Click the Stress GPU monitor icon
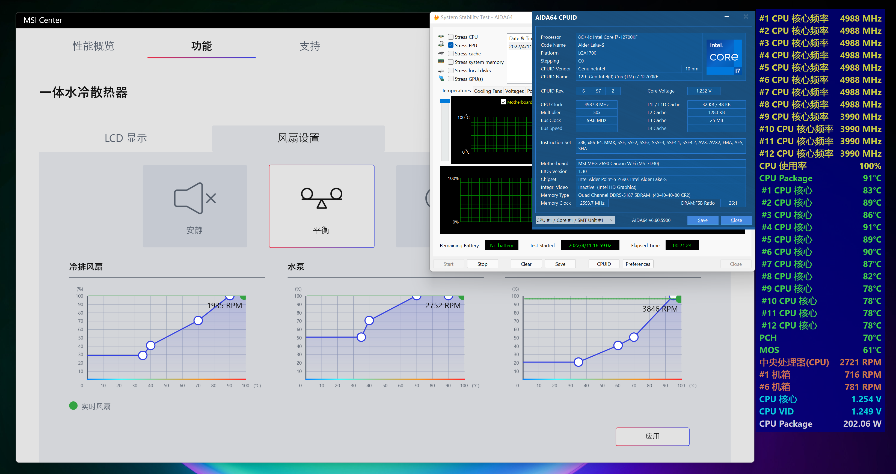 tap(441, 79)
